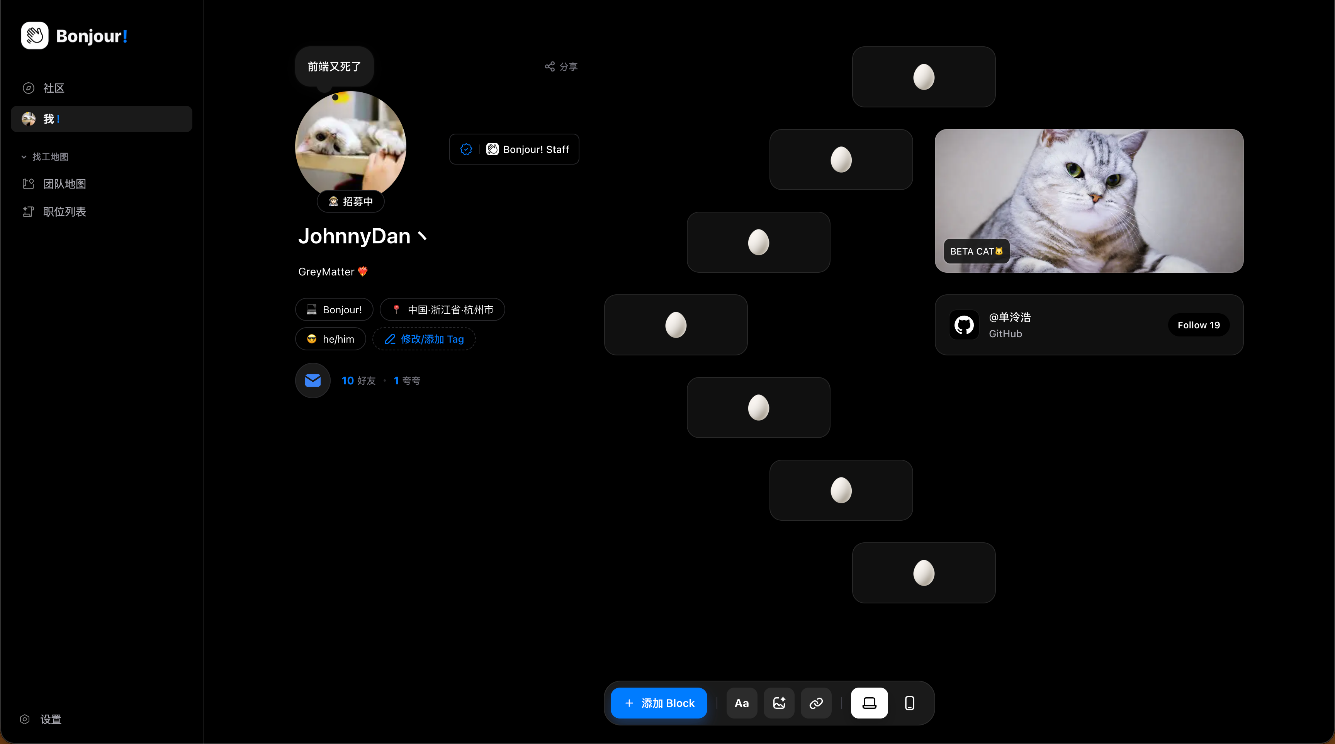Image resolution: width=1335 pixels, height=744 pixels.
Task: Click the map icon beside 团队地图
Action: [29, 184]
